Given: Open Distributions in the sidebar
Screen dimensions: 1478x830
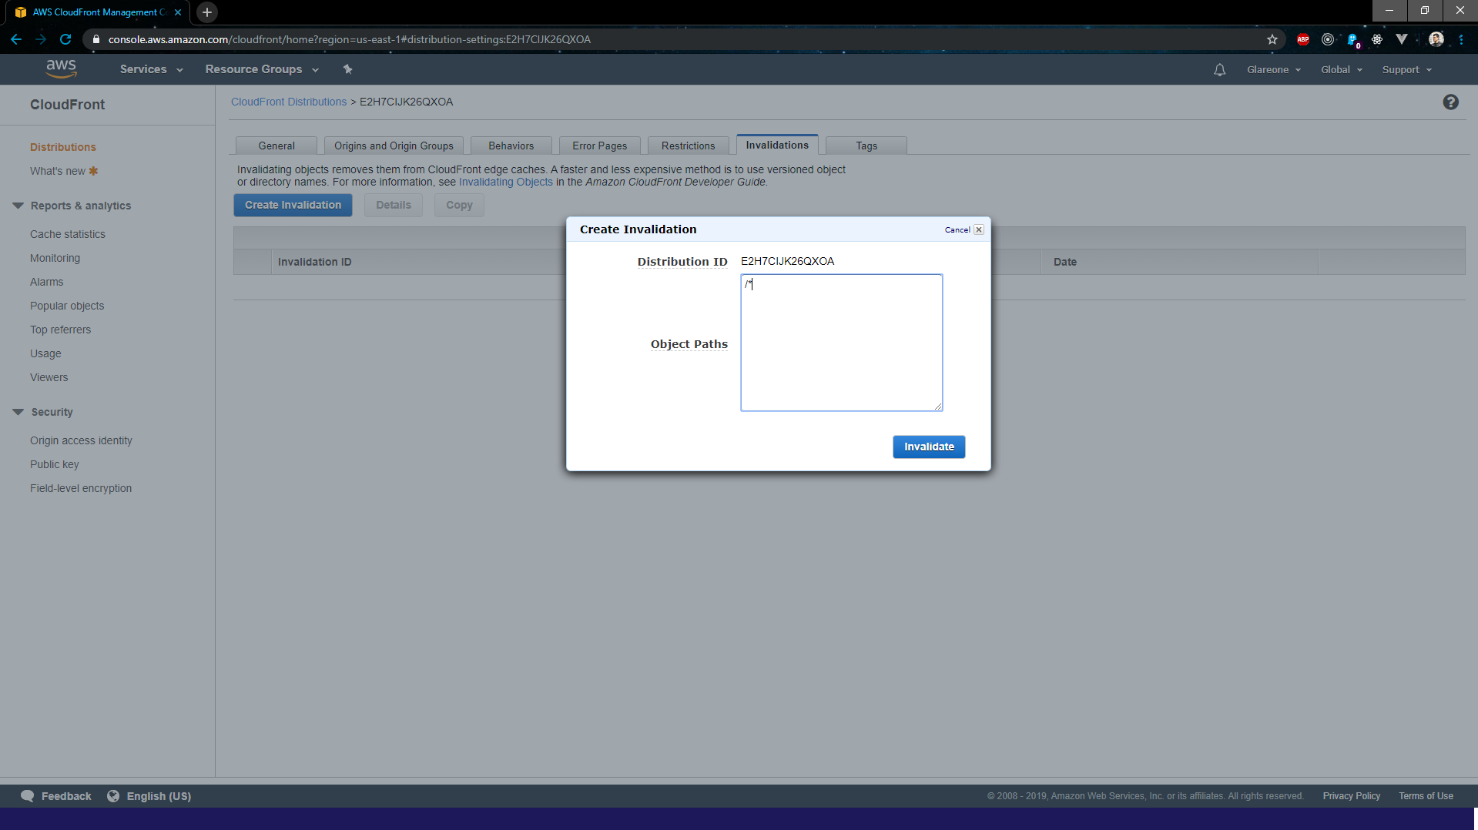Looking at the screenshot, I should [x=63, y=147].
